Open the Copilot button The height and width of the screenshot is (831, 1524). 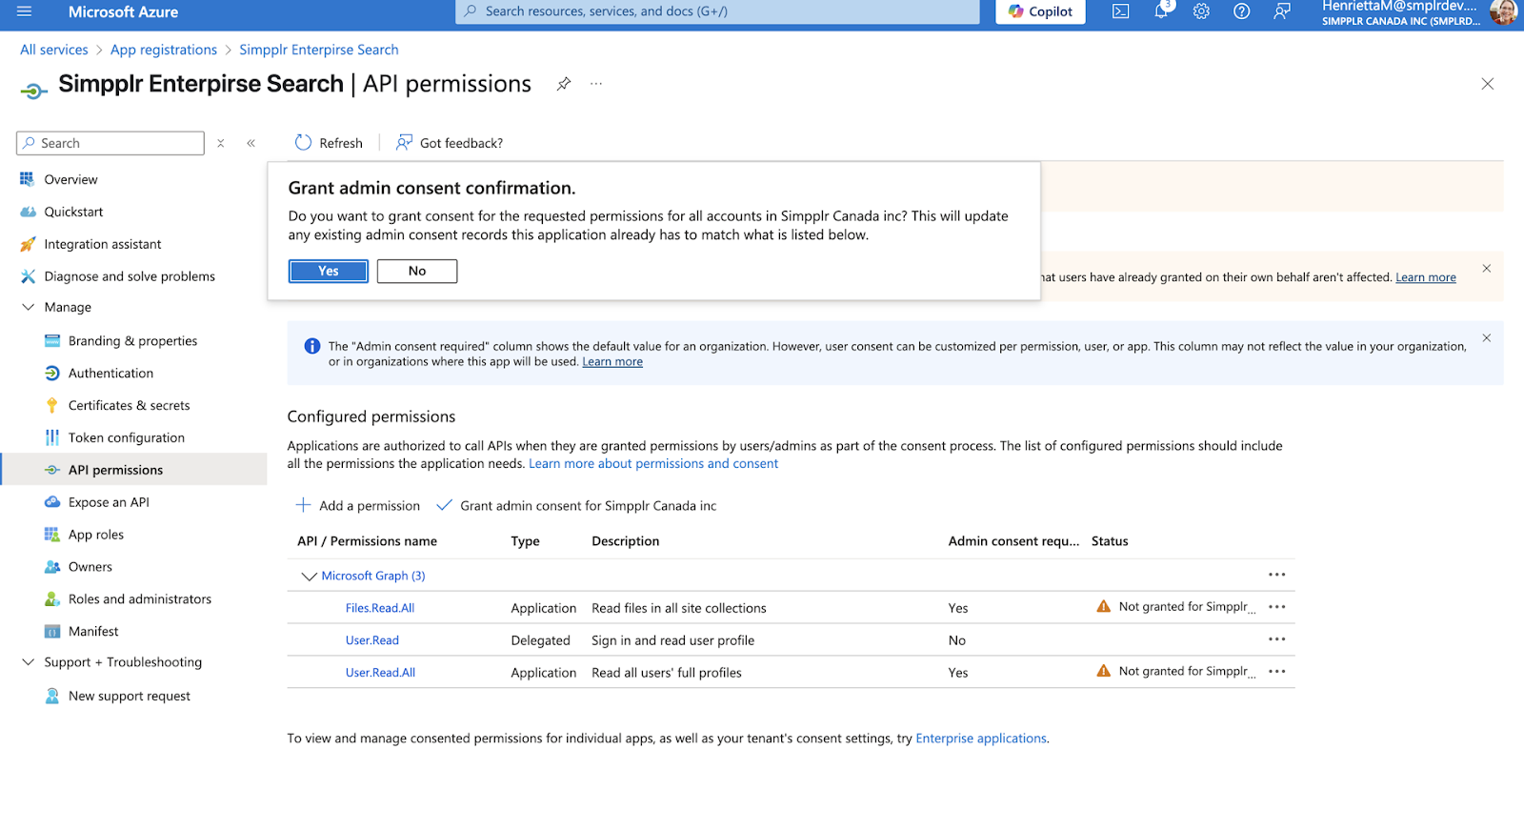[x=1040, y=11]
